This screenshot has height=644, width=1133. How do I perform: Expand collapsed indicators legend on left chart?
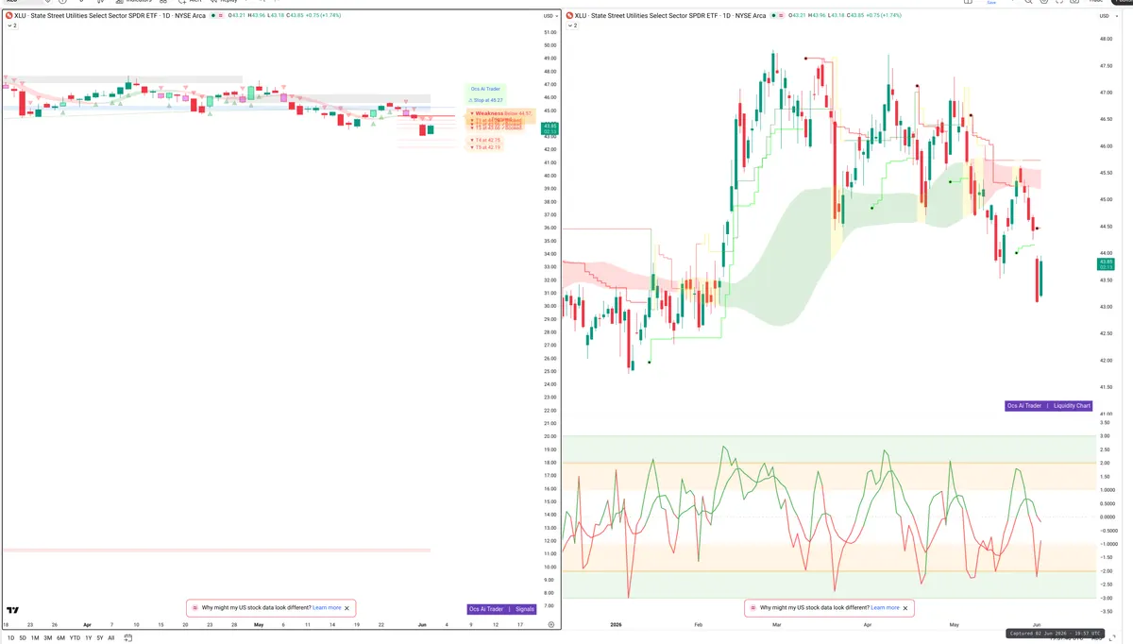tap(11, 25)
